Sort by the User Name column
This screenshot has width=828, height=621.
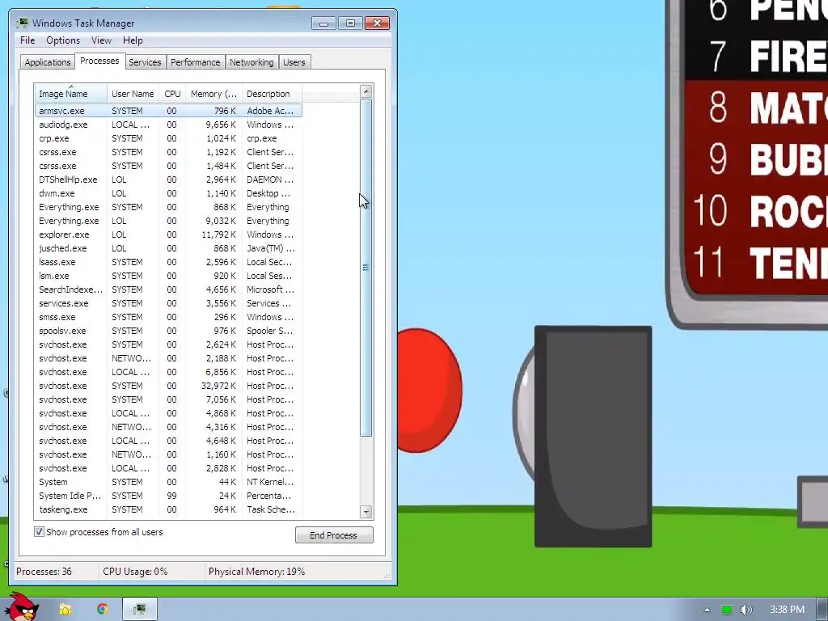pos(133,94)
